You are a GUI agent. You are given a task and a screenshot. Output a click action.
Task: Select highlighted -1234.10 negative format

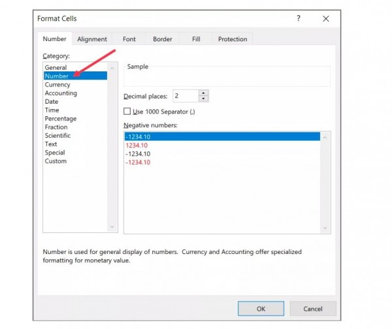(222, 136)
